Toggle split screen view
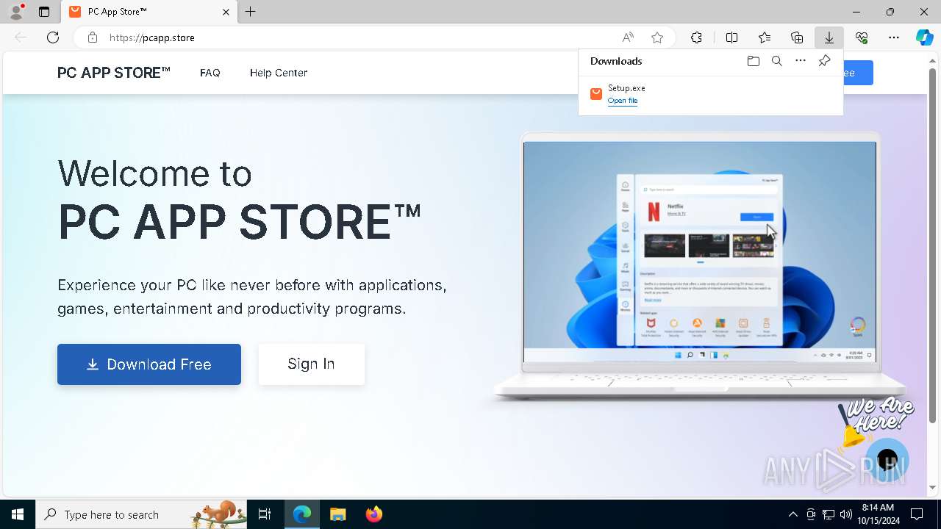This screenshot has width=941, height=529. (731, 37)
